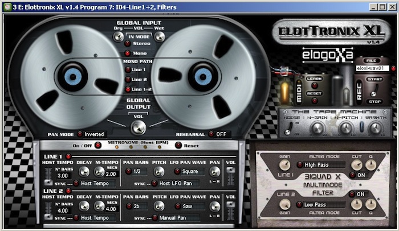The width and height of the screenshot is (399, 231).
Task: Adjust the Line 2 filter Q knob
Action: coord(370,205)
